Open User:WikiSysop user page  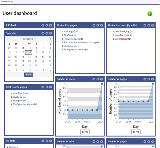click(x=122, y=32)
